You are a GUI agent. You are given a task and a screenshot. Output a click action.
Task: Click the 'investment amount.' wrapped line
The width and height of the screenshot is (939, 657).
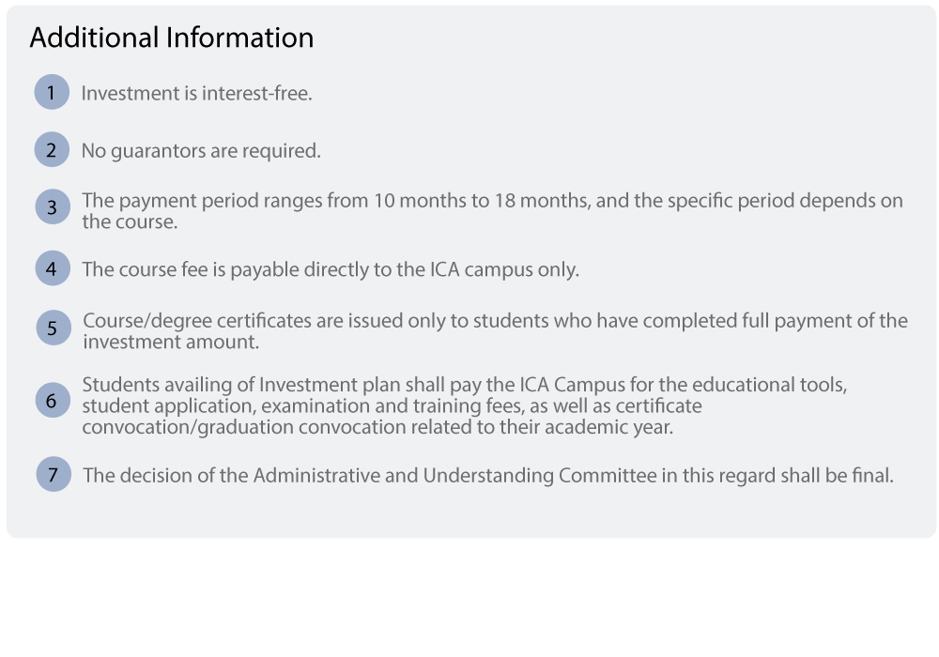pos(171,342)
